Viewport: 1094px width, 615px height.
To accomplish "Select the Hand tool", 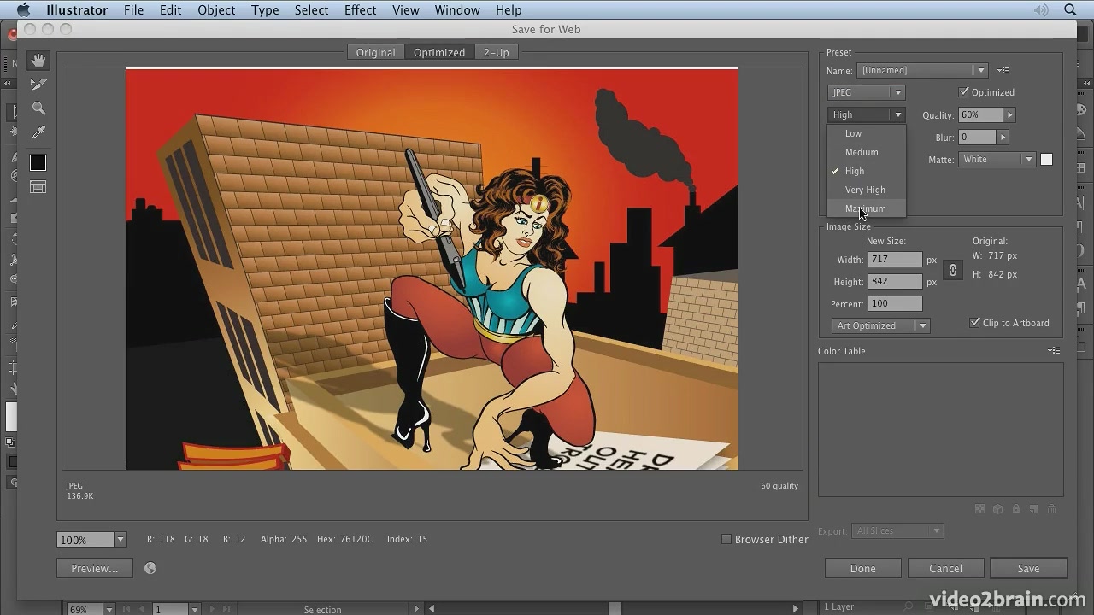I will click(38, 61).
